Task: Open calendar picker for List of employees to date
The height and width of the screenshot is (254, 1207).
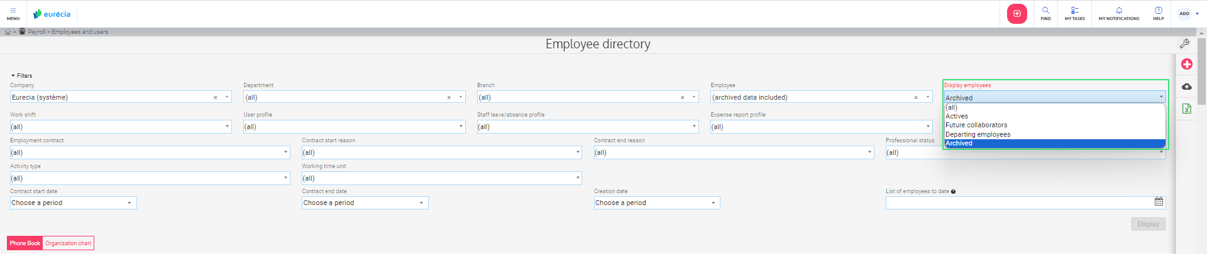Action: click(x=1159, y=202)
